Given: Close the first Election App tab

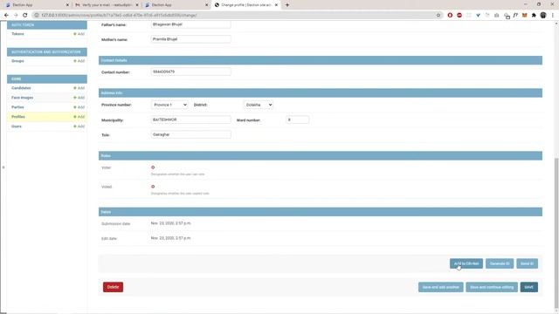Looking at the screenshot, I should point(67,5).
